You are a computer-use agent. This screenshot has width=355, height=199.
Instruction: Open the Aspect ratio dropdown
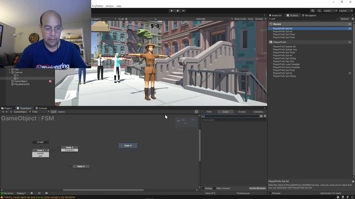pos(104,19)
